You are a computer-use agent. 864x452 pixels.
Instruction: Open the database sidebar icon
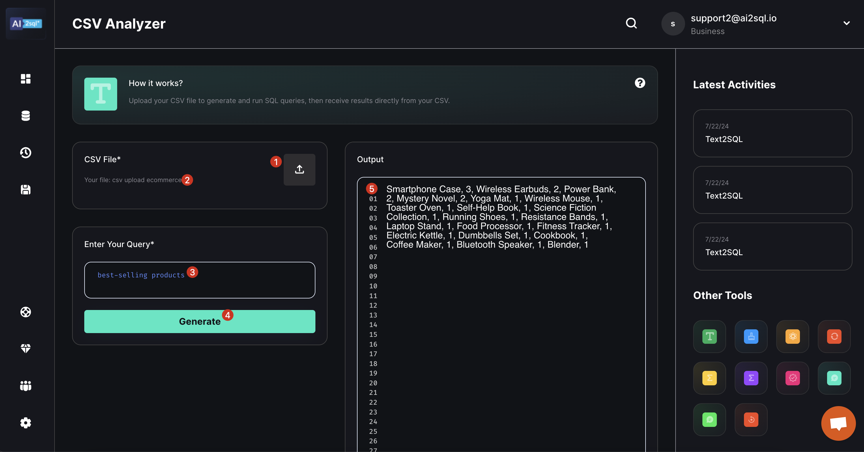coord(25,116)
